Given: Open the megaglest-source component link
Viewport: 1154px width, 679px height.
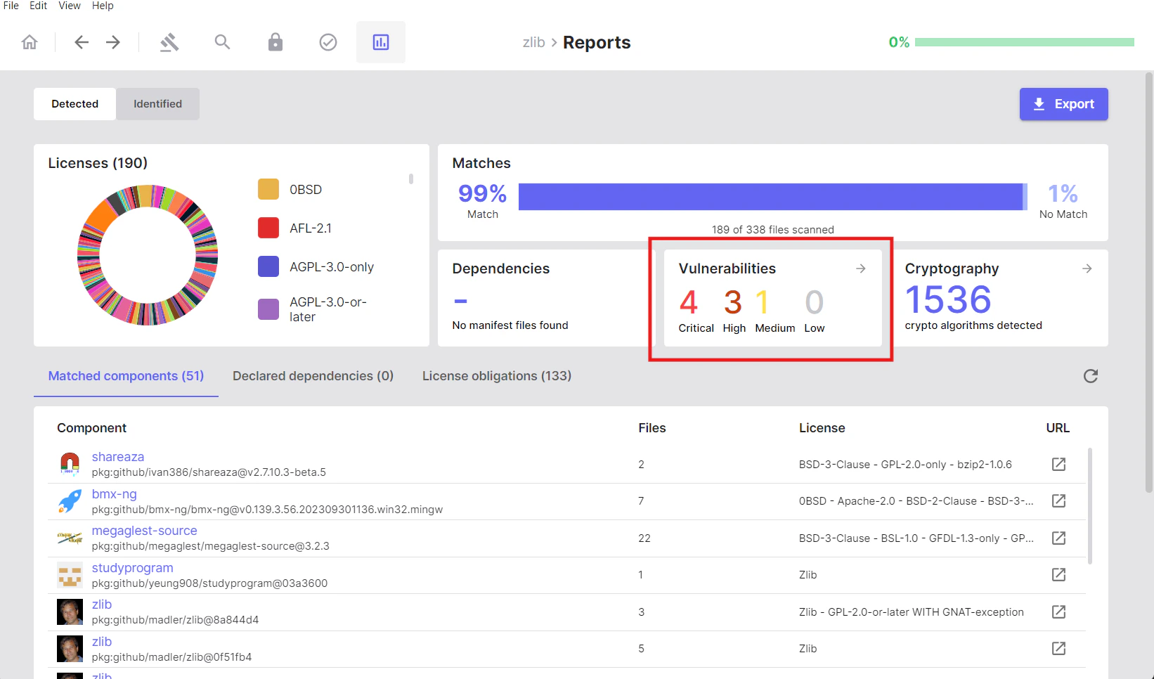Looking at the screenshot, I should click(x=144, y=530).
